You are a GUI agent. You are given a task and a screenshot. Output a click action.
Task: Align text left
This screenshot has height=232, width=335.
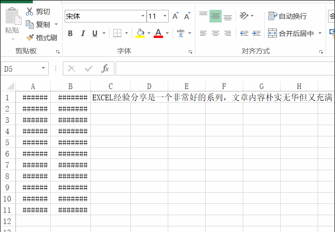(203, 33)
